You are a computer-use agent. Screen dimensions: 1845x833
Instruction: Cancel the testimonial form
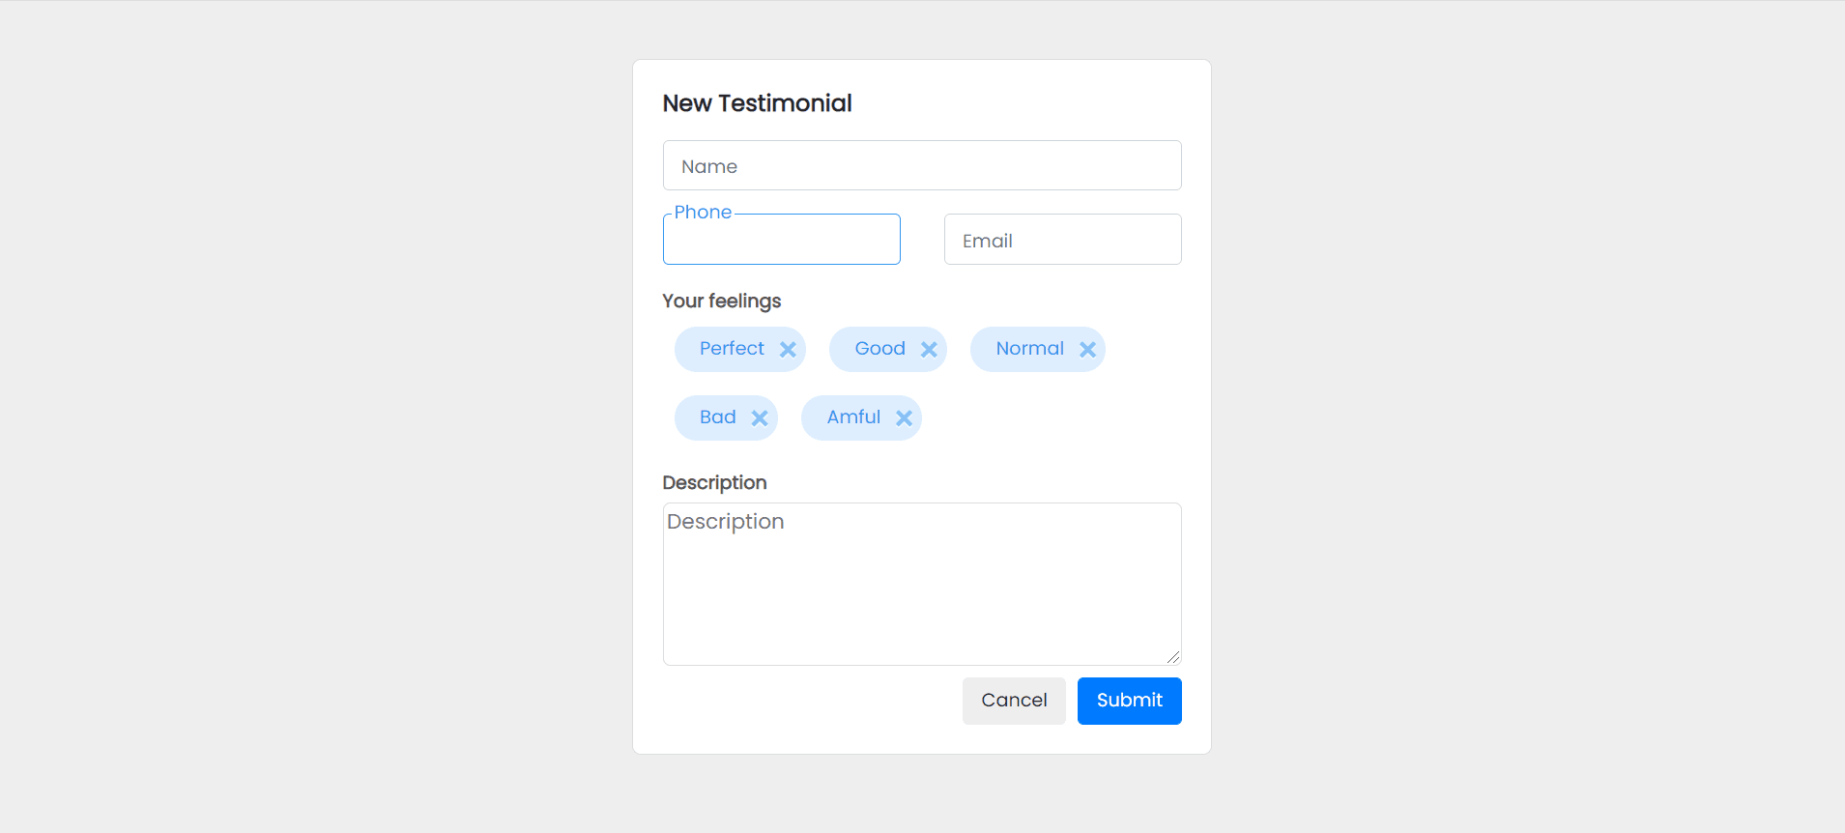tap(1014, 701)
